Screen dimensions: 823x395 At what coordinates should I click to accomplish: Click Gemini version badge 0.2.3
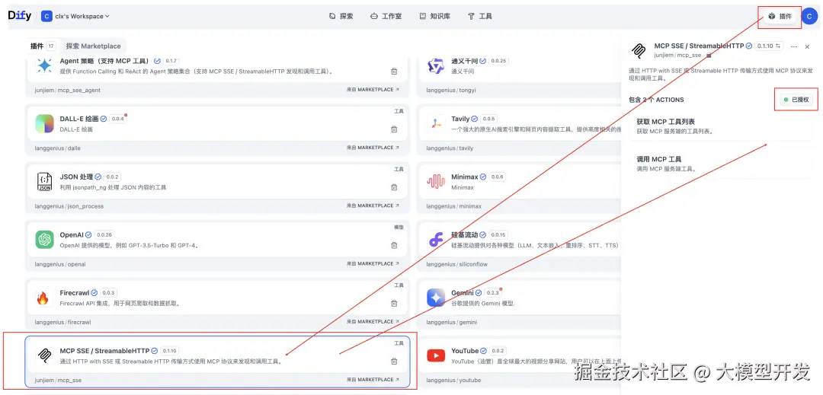tap(492, 293)
